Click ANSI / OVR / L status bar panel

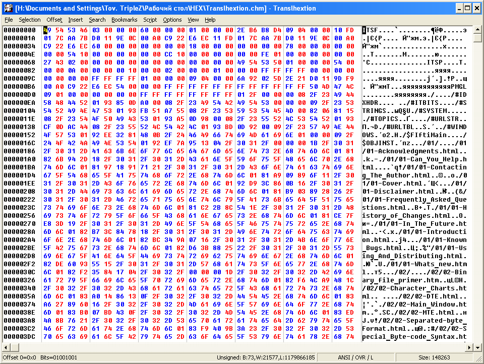[355, 357]
